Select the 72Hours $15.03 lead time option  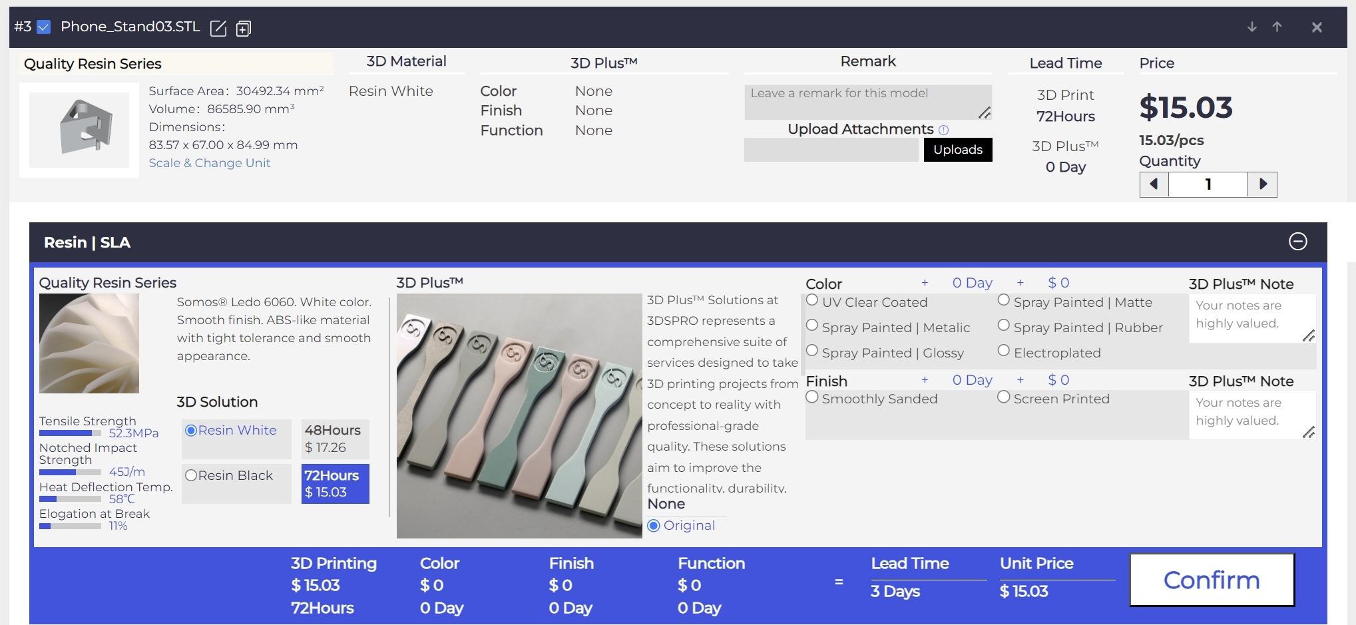335,484
